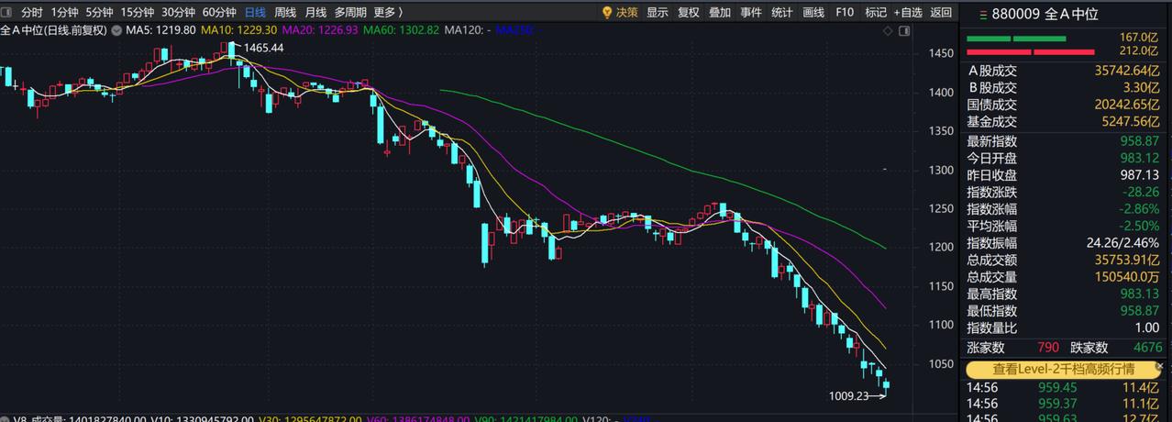Add to watchlist with +自选

[907, 13]
